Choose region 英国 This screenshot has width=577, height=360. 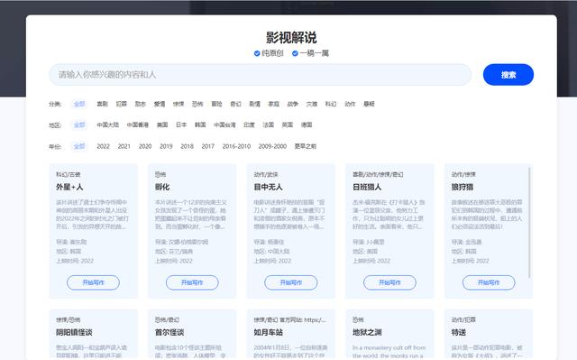point(288,125)
